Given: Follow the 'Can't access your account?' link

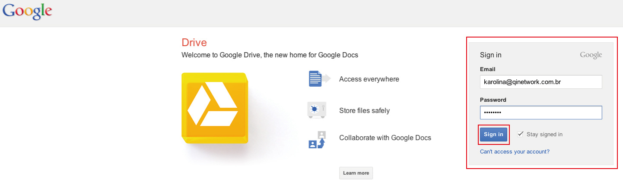Looking at the screenshot, I should pos(515,152).
